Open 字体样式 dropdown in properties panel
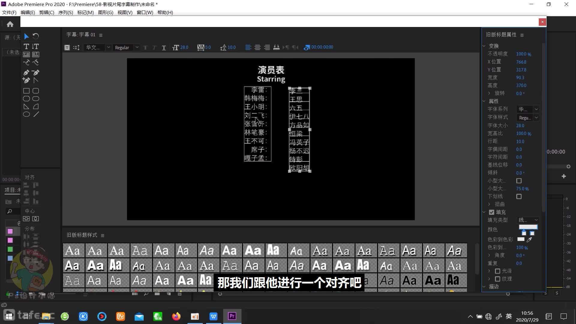Image resolution: width=576 pixels, height=324 pixels. click(528, 118)
